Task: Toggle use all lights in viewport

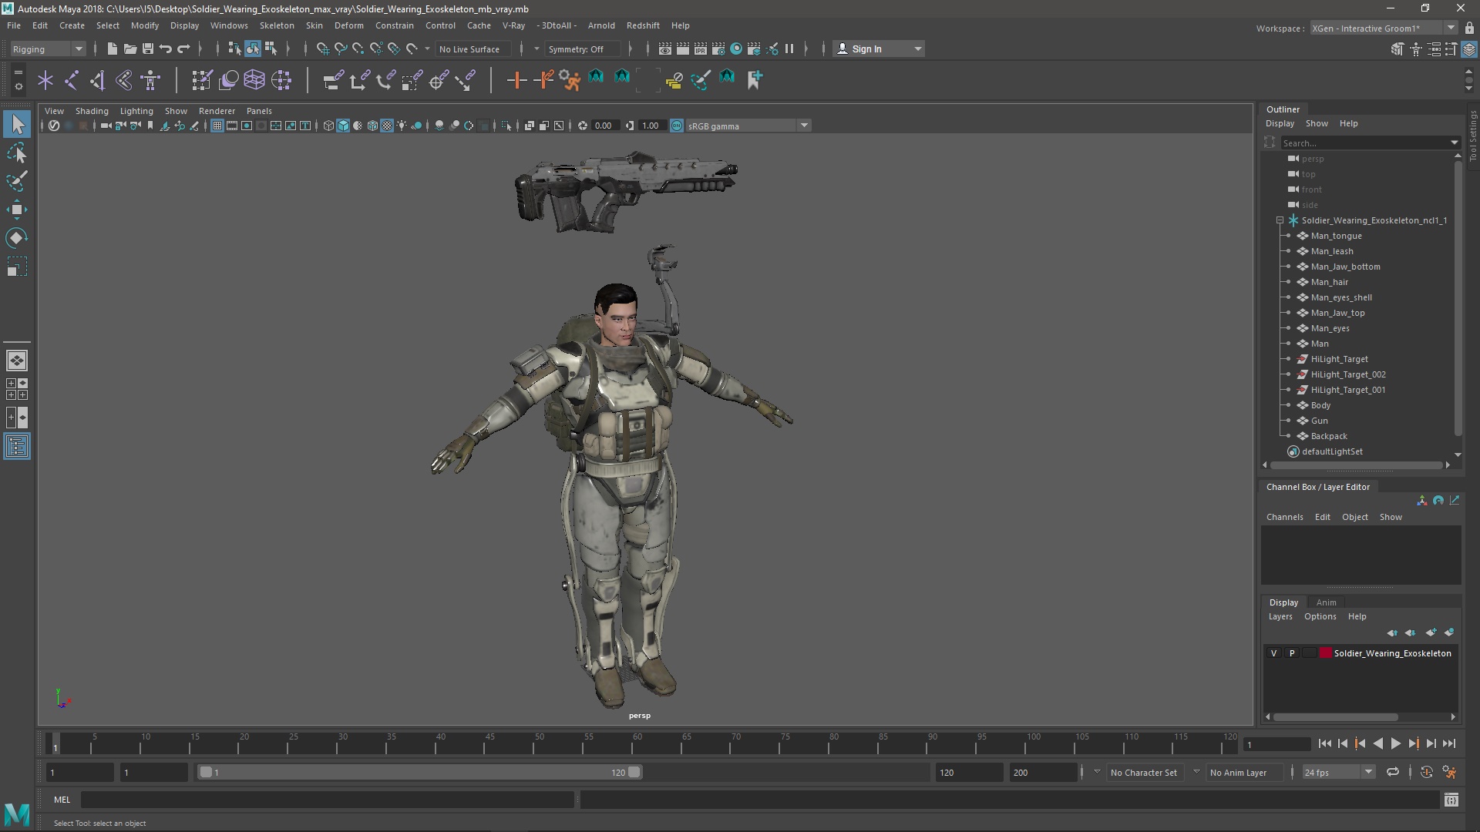Action: click(402, 126)
